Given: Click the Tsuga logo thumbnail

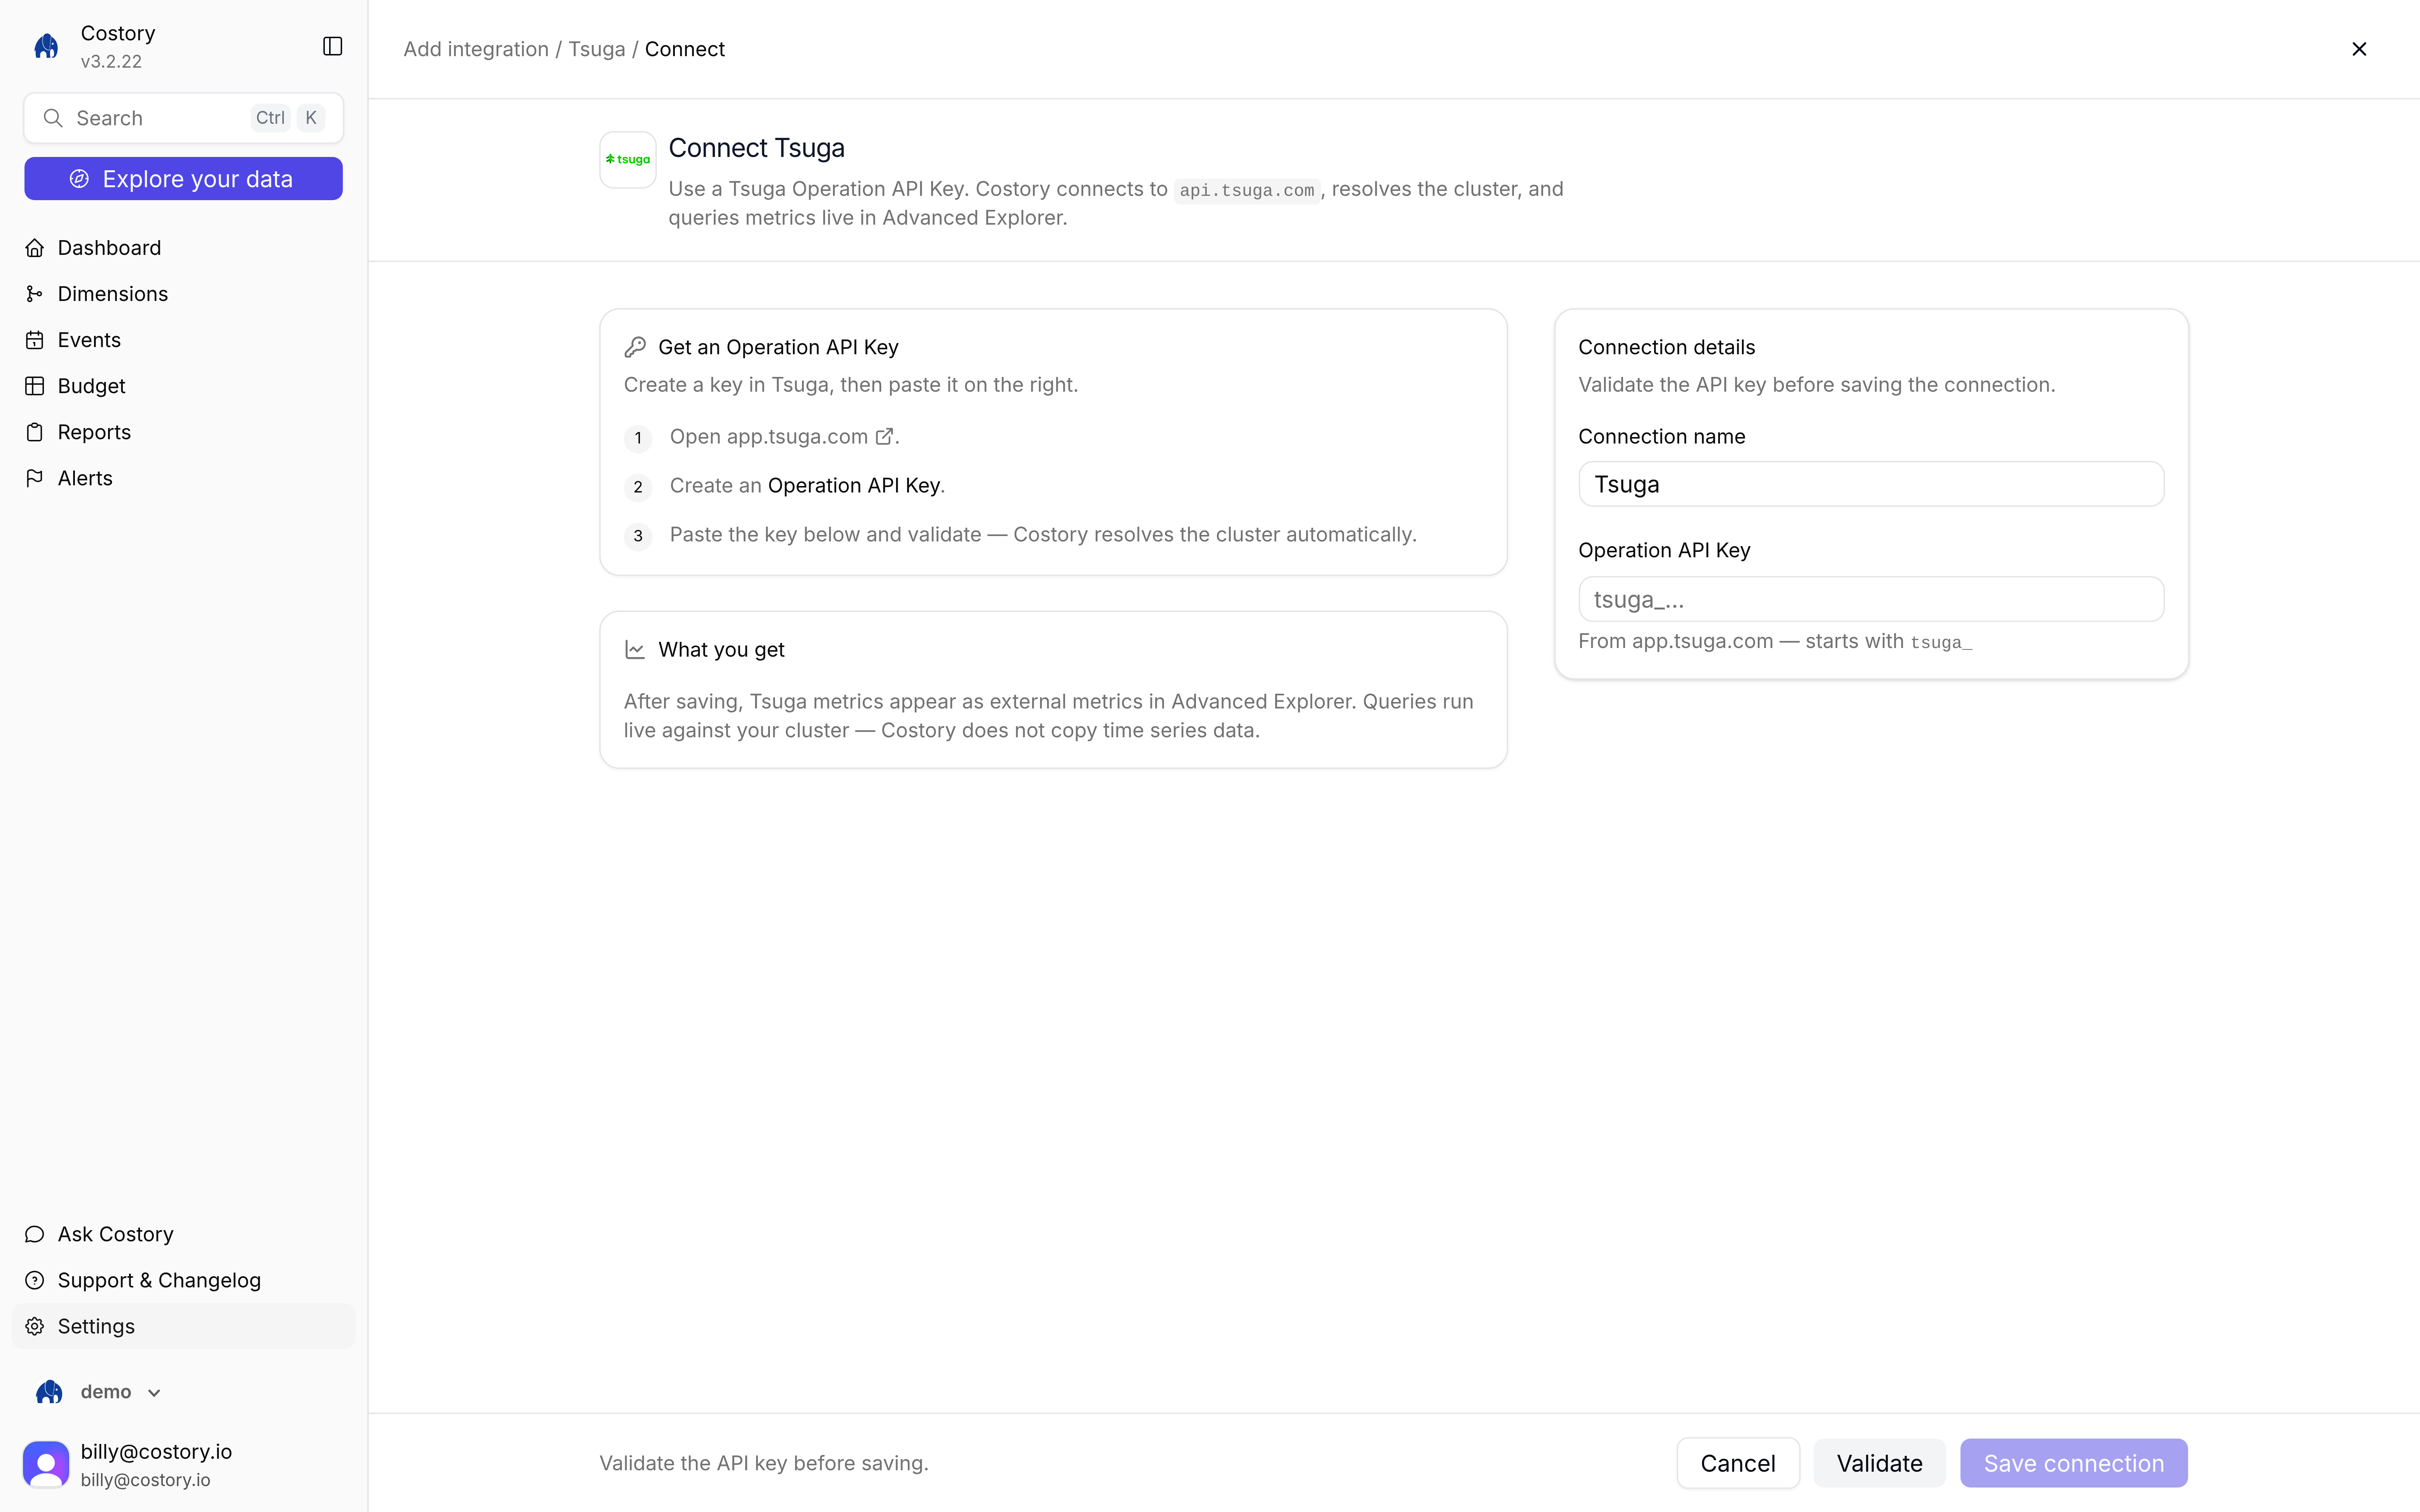Looking at the screenshot, I should coord(628,160).
